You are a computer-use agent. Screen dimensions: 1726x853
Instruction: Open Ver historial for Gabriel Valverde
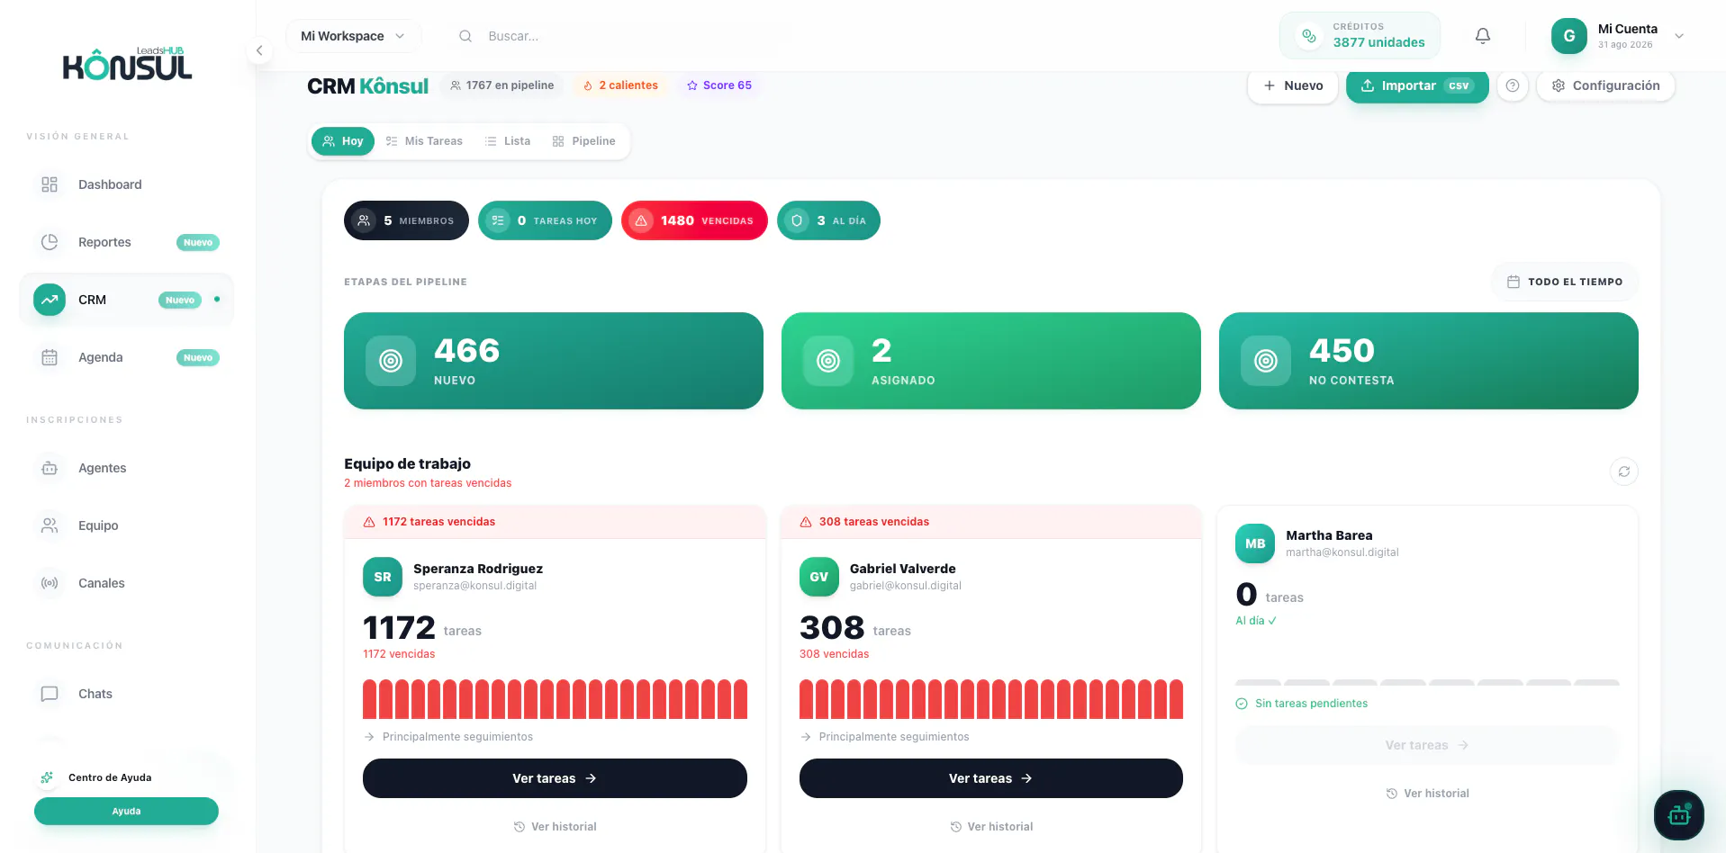(x=991, y=827)
